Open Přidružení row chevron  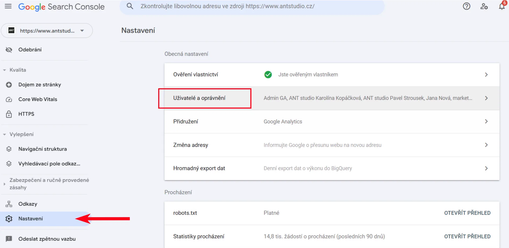point(486,121)
